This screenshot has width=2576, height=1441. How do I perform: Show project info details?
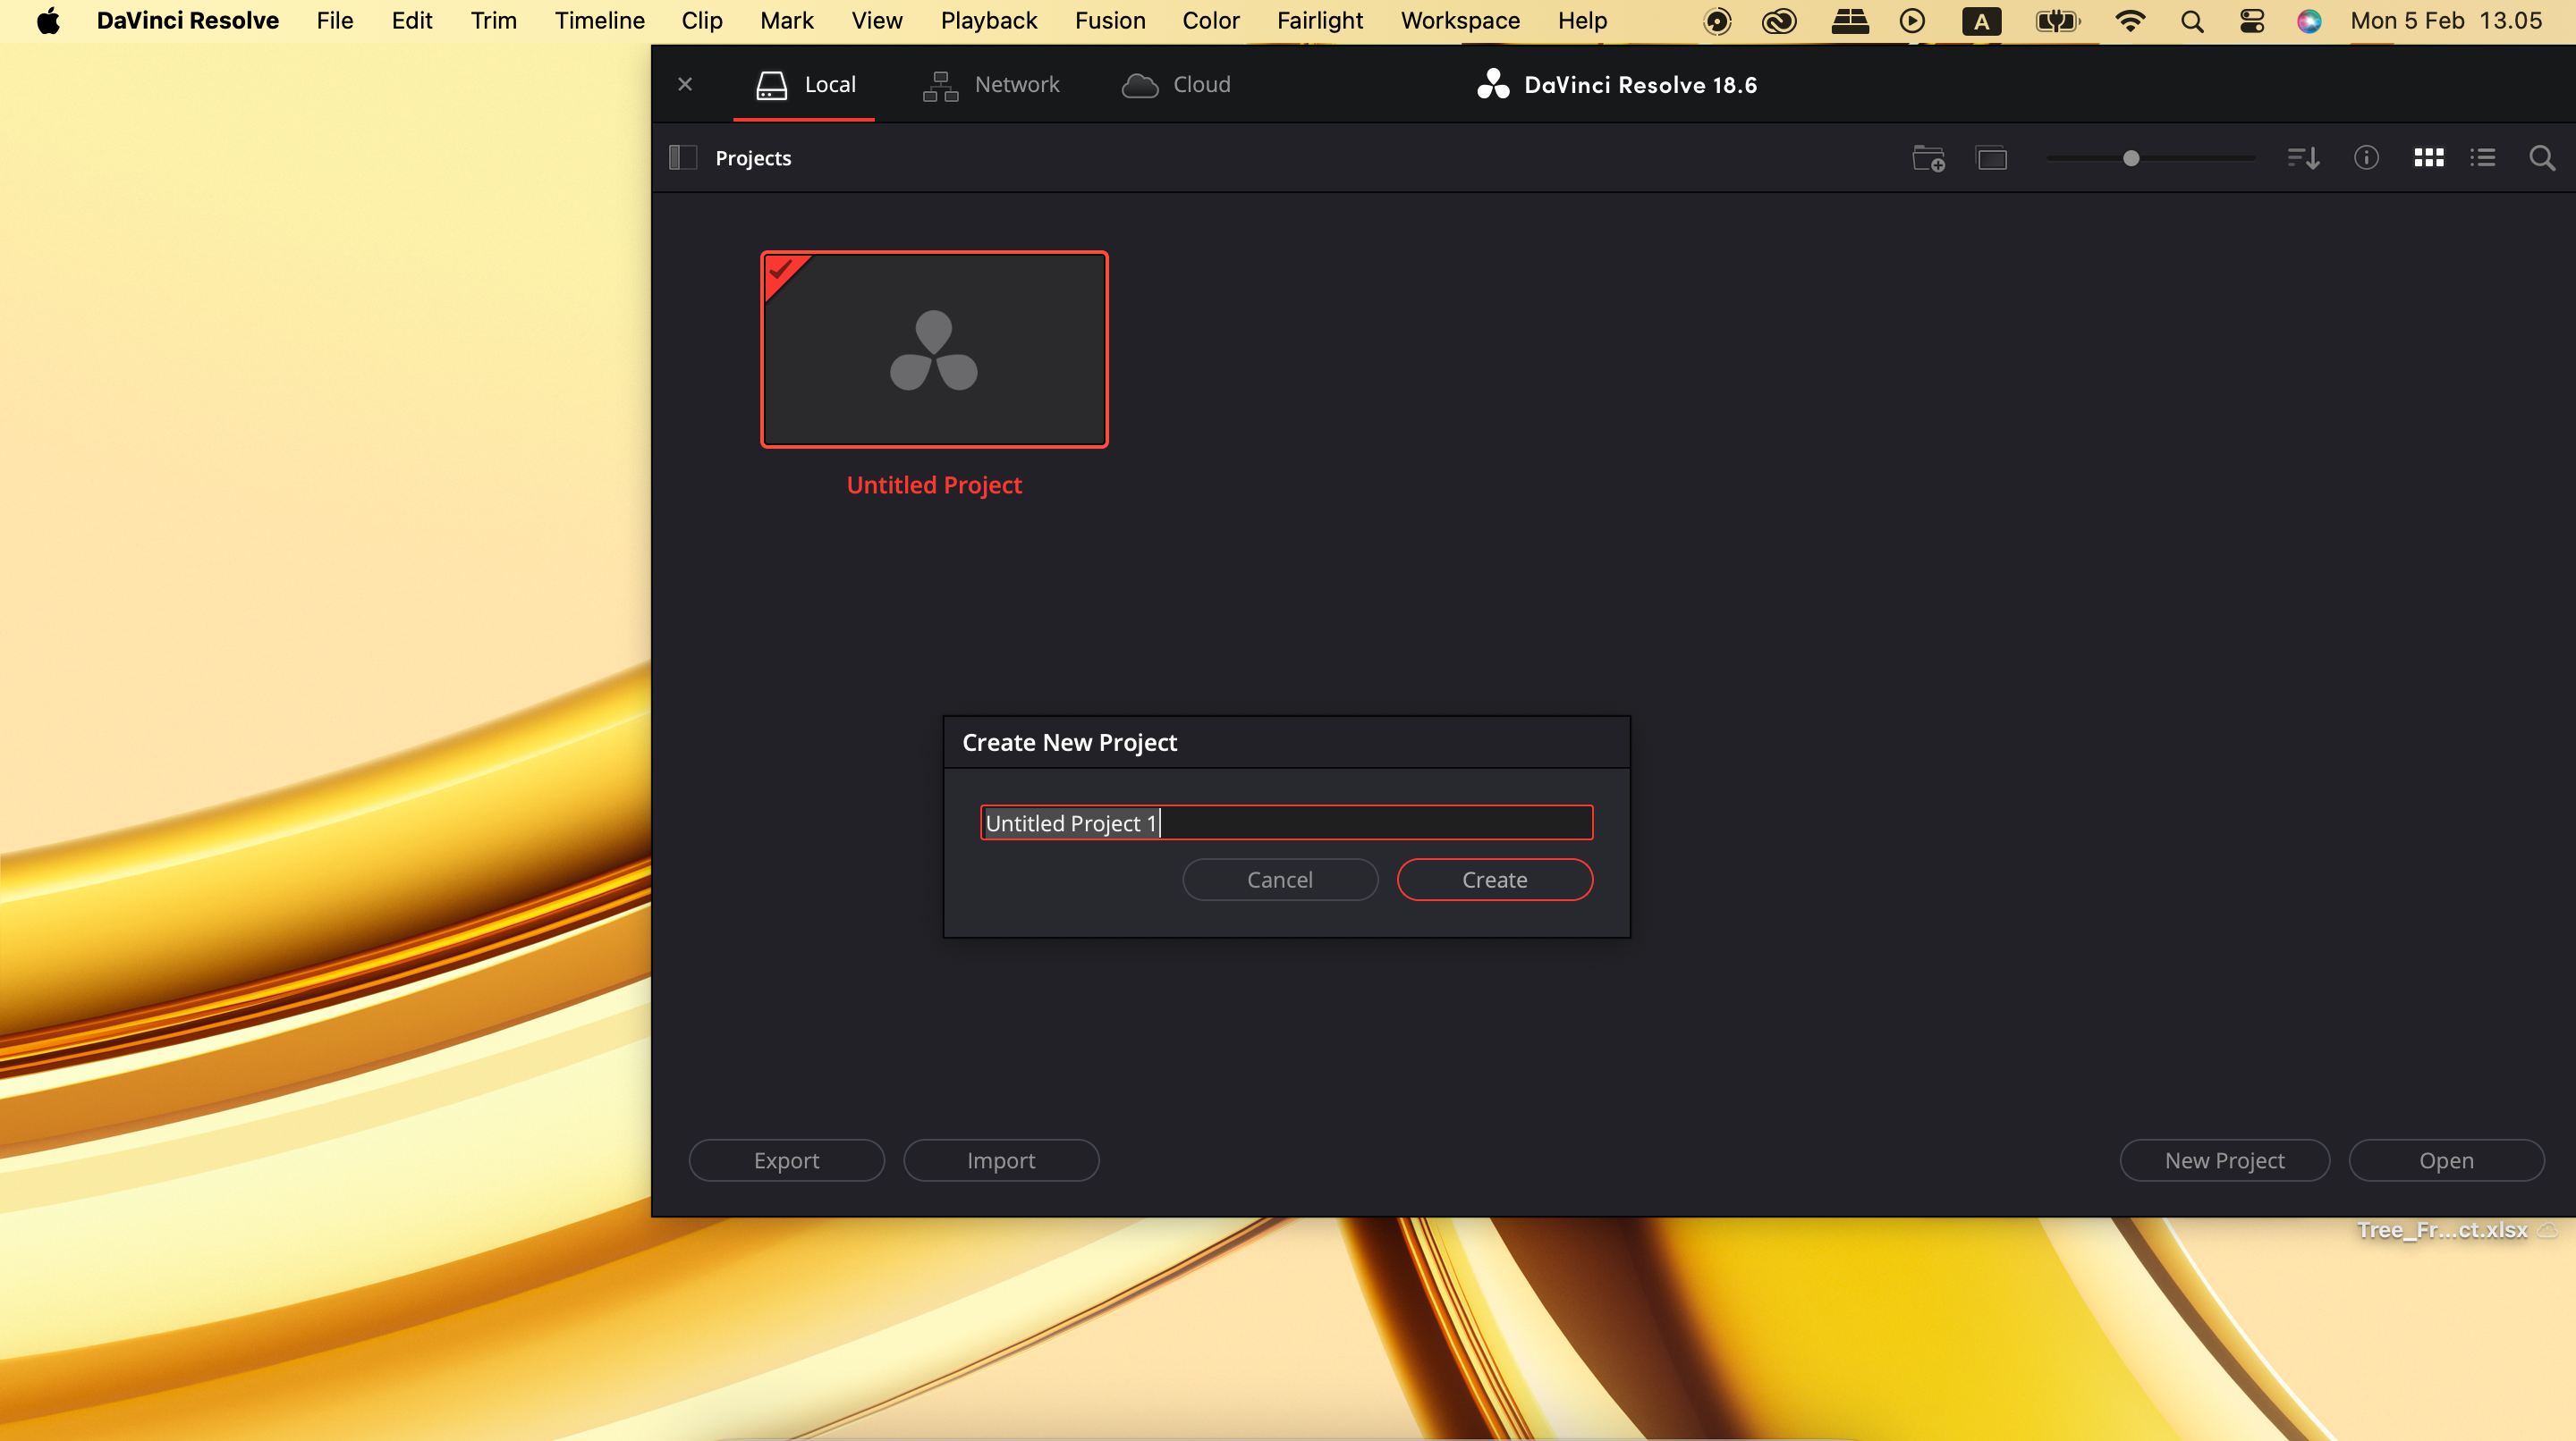tap(2367, 157)
